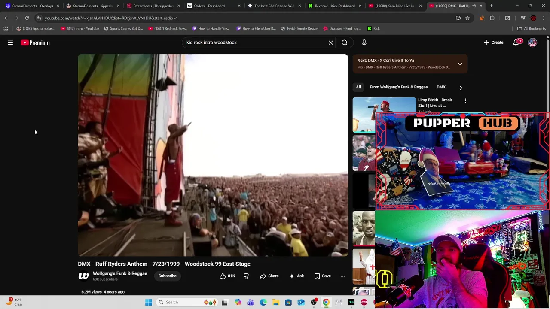Start voice search with the microphone
Viewport: 550px width, 309px height.
coord(364,42)
